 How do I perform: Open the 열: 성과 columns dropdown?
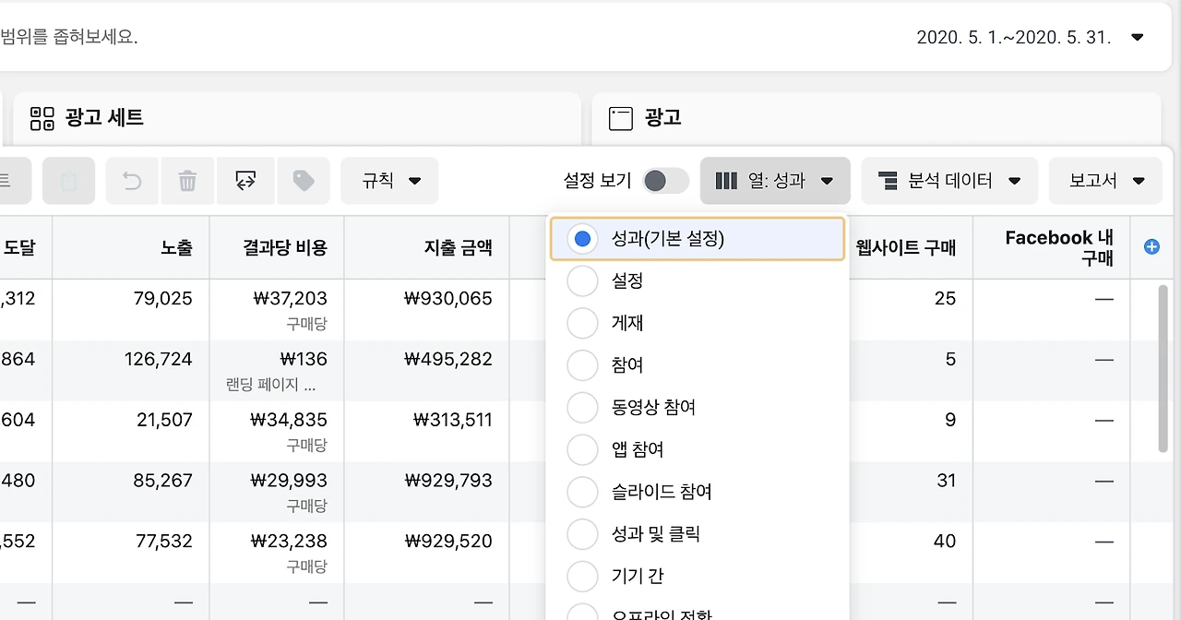775,181
